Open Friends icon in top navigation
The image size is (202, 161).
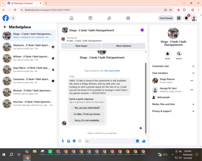pyautogui.click(x=109, y=18)
